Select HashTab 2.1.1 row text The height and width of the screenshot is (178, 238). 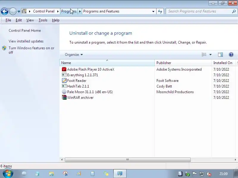78,86
